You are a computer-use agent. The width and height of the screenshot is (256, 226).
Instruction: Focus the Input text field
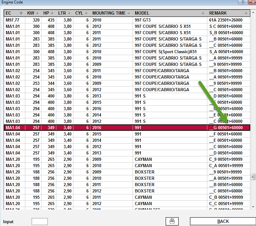(x=40, y=222)
